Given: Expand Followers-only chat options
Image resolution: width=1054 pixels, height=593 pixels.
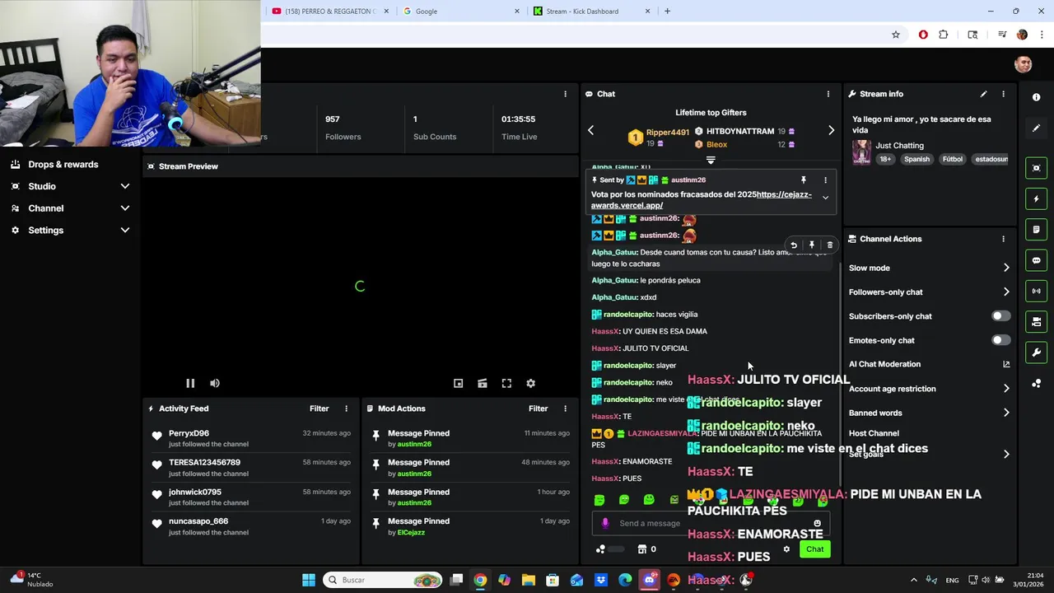Looking at the screenshot, I should click(x=1006, y=292).
